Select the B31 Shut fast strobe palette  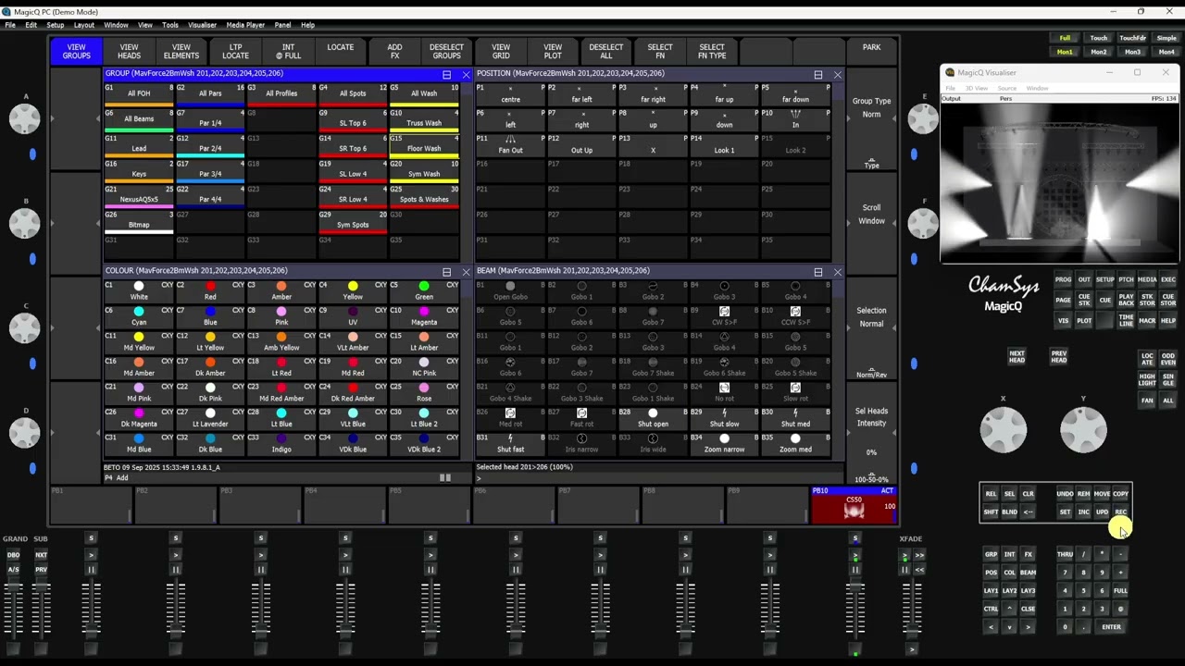tap(510, 444)
